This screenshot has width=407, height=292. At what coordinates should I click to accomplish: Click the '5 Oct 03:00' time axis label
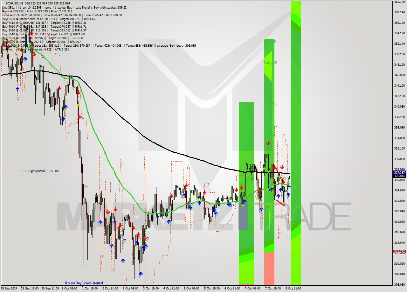coord(191,289)
